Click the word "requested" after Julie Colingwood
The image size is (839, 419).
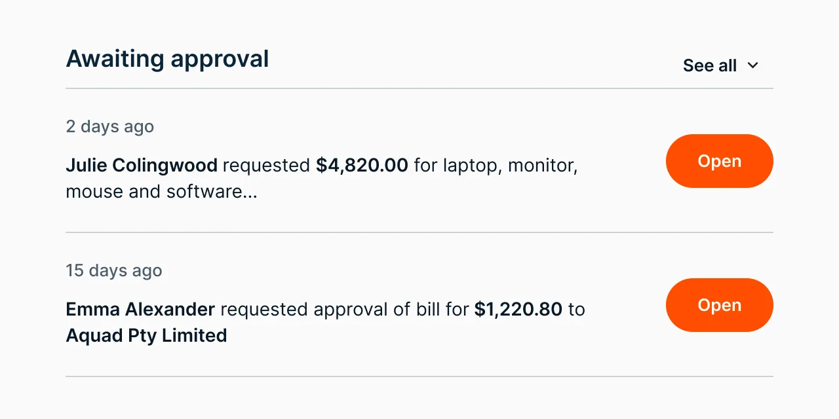pos(266,165)
